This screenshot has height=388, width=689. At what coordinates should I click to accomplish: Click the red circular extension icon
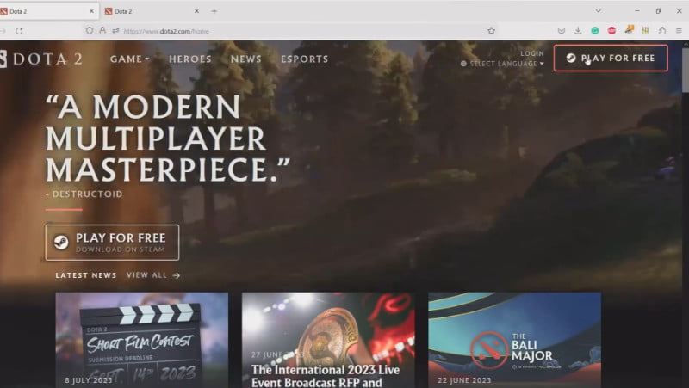(611, 30)
